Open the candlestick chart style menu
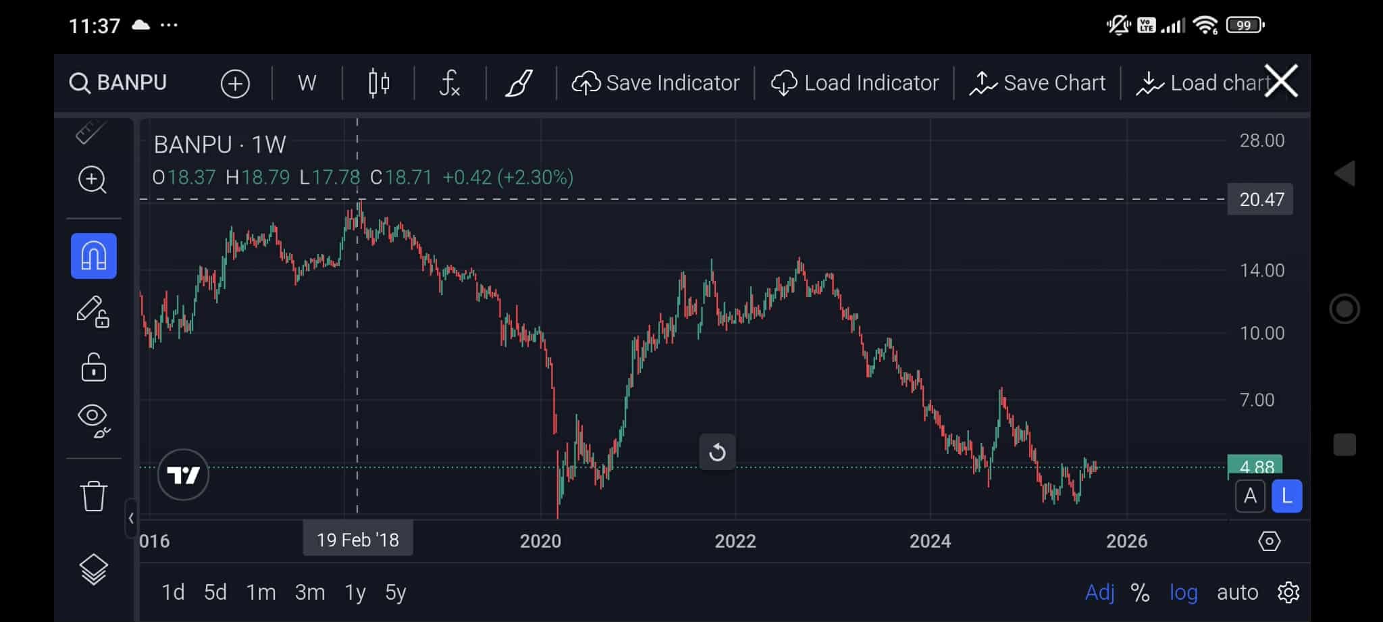 379,83
